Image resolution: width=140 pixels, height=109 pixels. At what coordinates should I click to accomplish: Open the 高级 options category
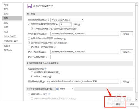click(6, 32)
